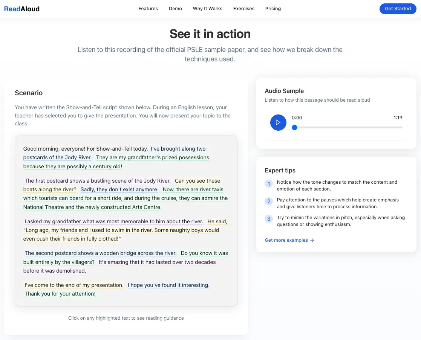
Task: Click the expert tip number 2 badge
Action: (269, 201)
